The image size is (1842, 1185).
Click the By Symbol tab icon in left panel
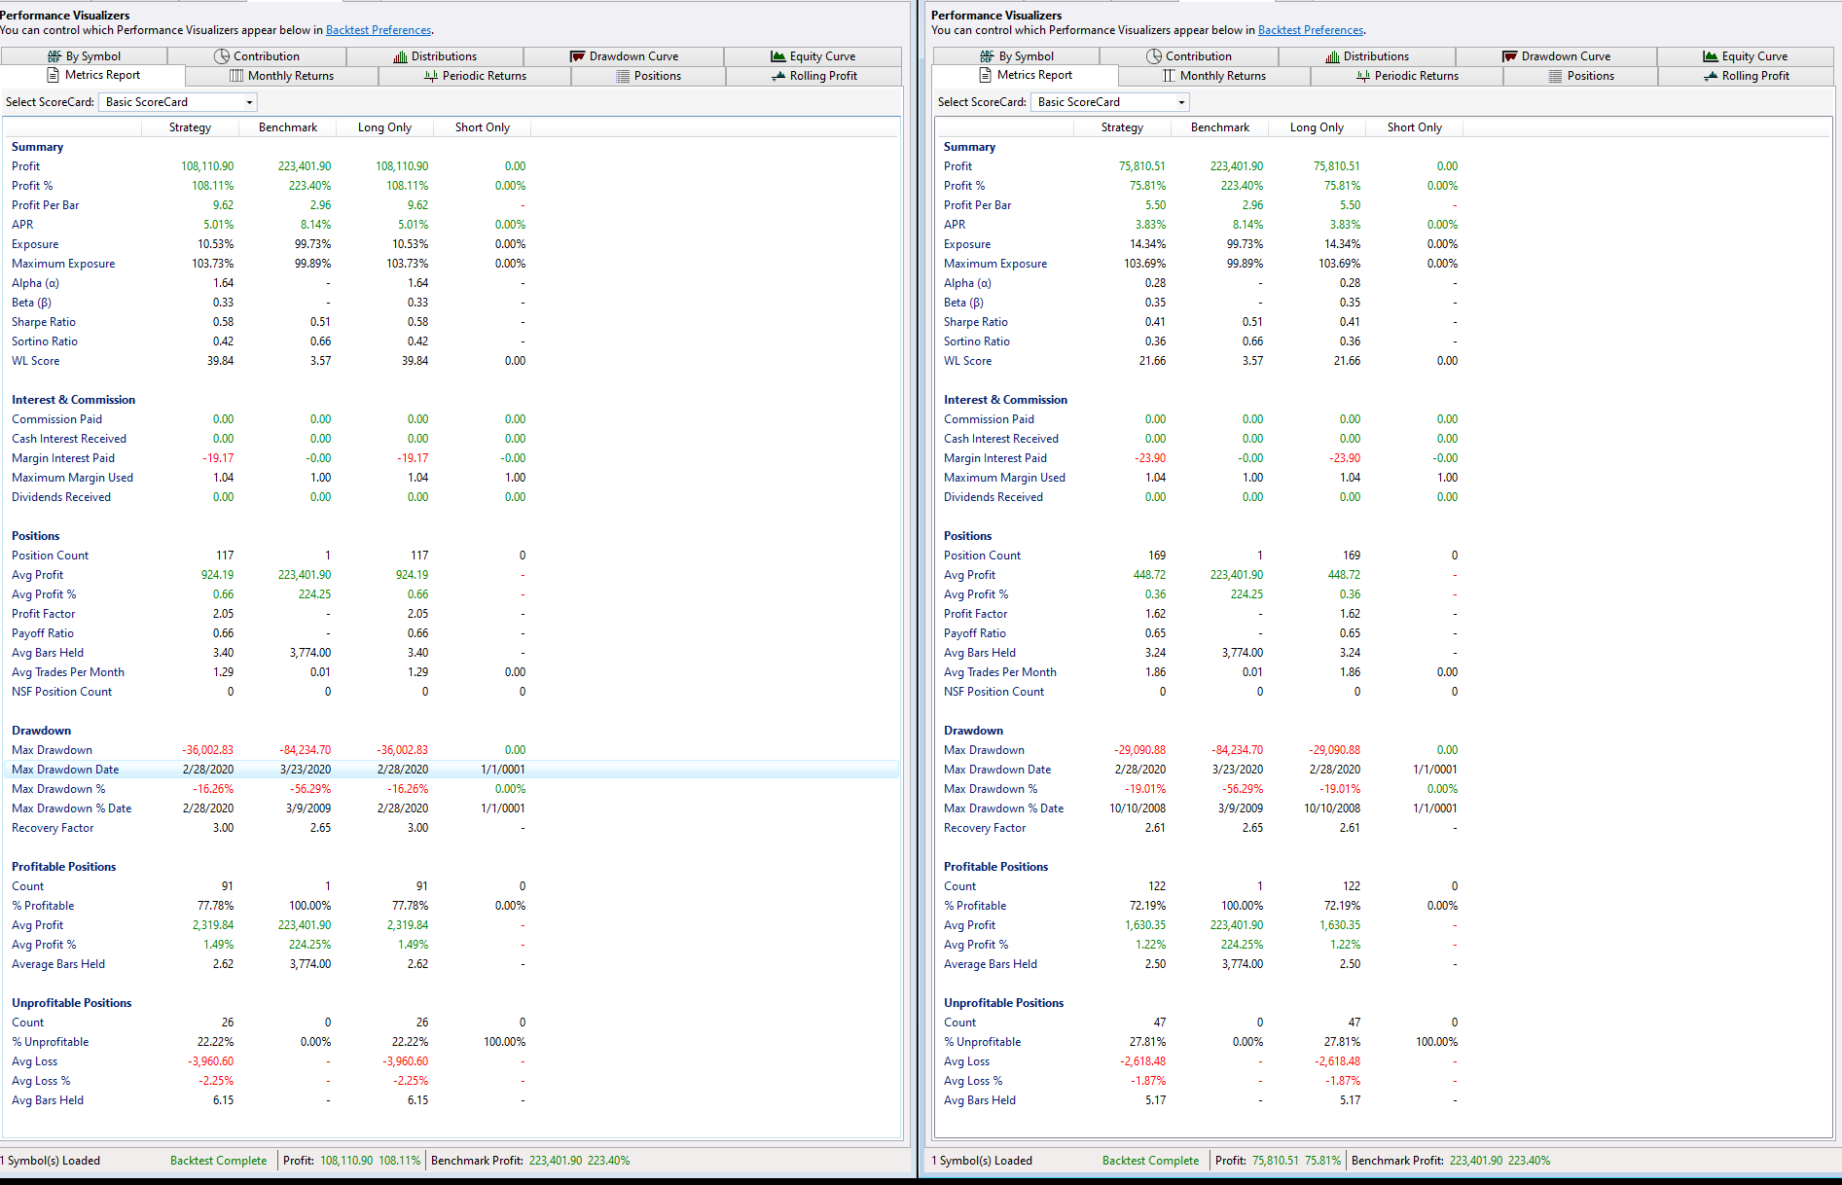pyautogui.click(x=54, y=56)
